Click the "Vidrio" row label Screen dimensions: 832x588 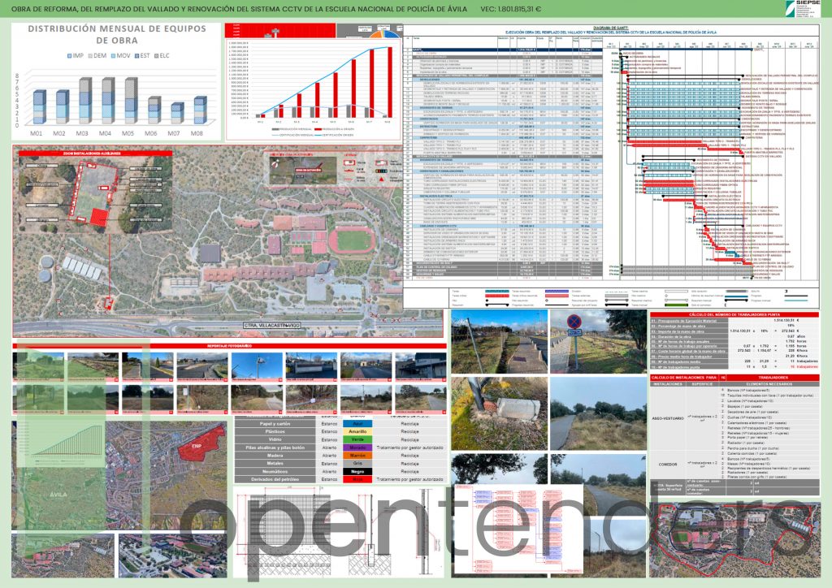point(275,439)
